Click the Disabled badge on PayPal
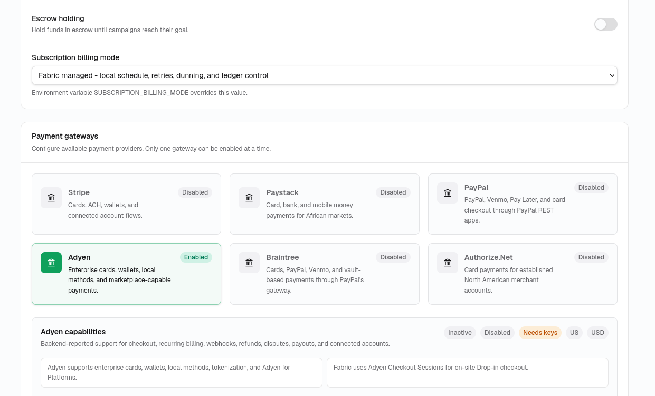This screenshot has width=655, height=396. click(x=591, y=188)
